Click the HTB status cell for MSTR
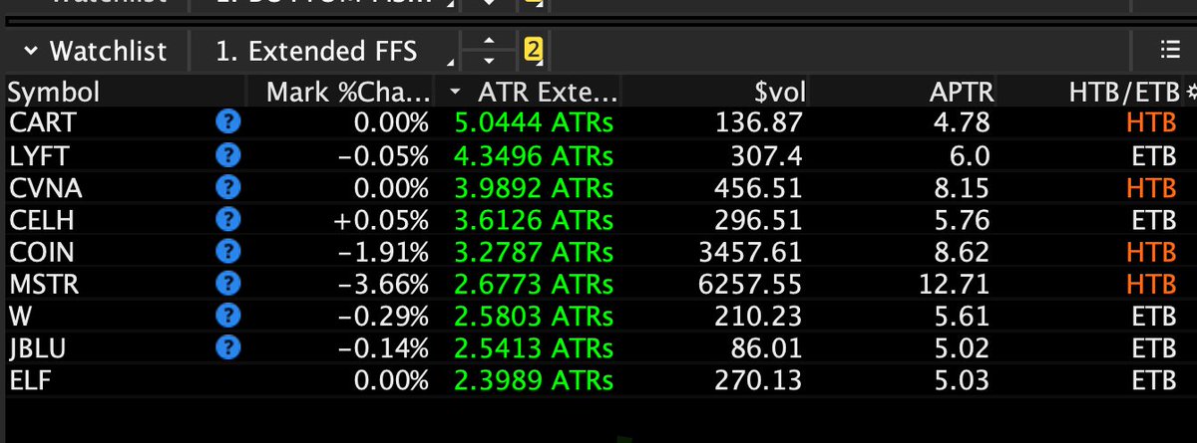This screenshot has width=1197, height=443. (x=1152, y=284)
